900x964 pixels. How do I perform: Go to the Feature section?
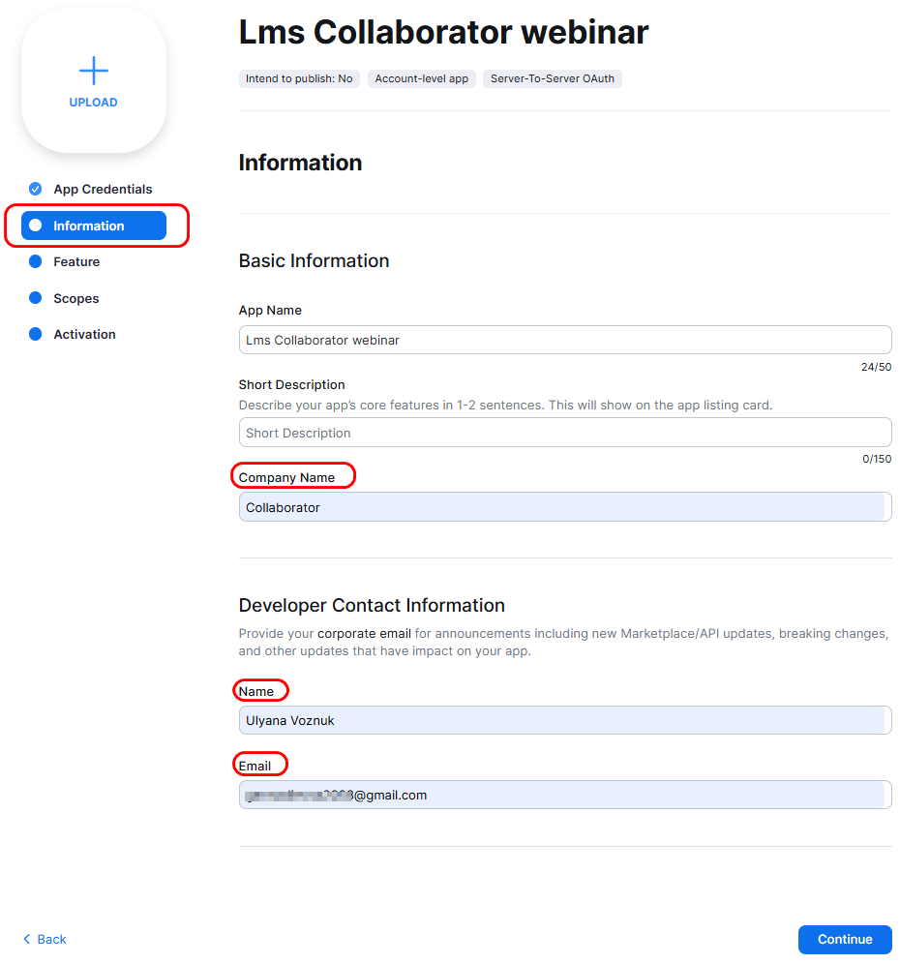coord(76,261)
